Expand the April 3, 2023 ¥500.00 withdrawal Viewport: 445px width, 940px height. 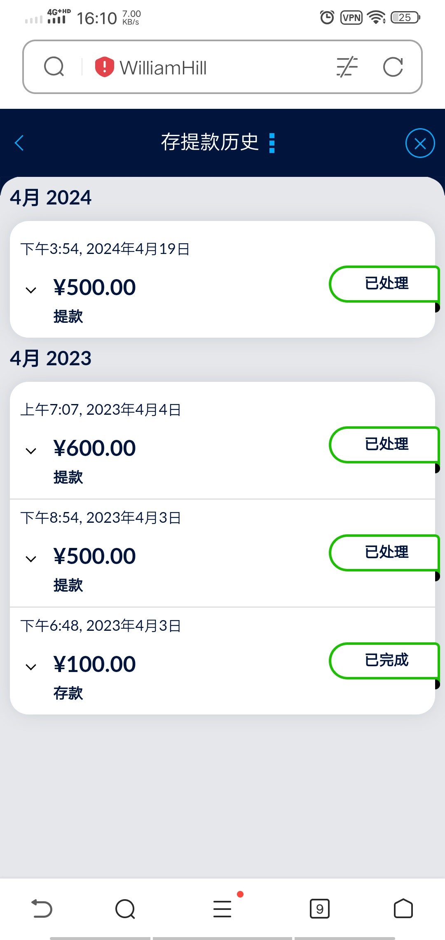tap(31, 559)
